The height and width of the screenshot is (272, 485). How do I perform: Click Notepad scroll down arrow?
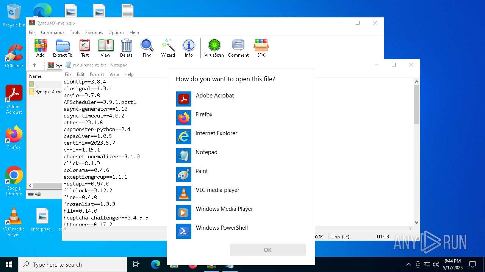[416, 223]
